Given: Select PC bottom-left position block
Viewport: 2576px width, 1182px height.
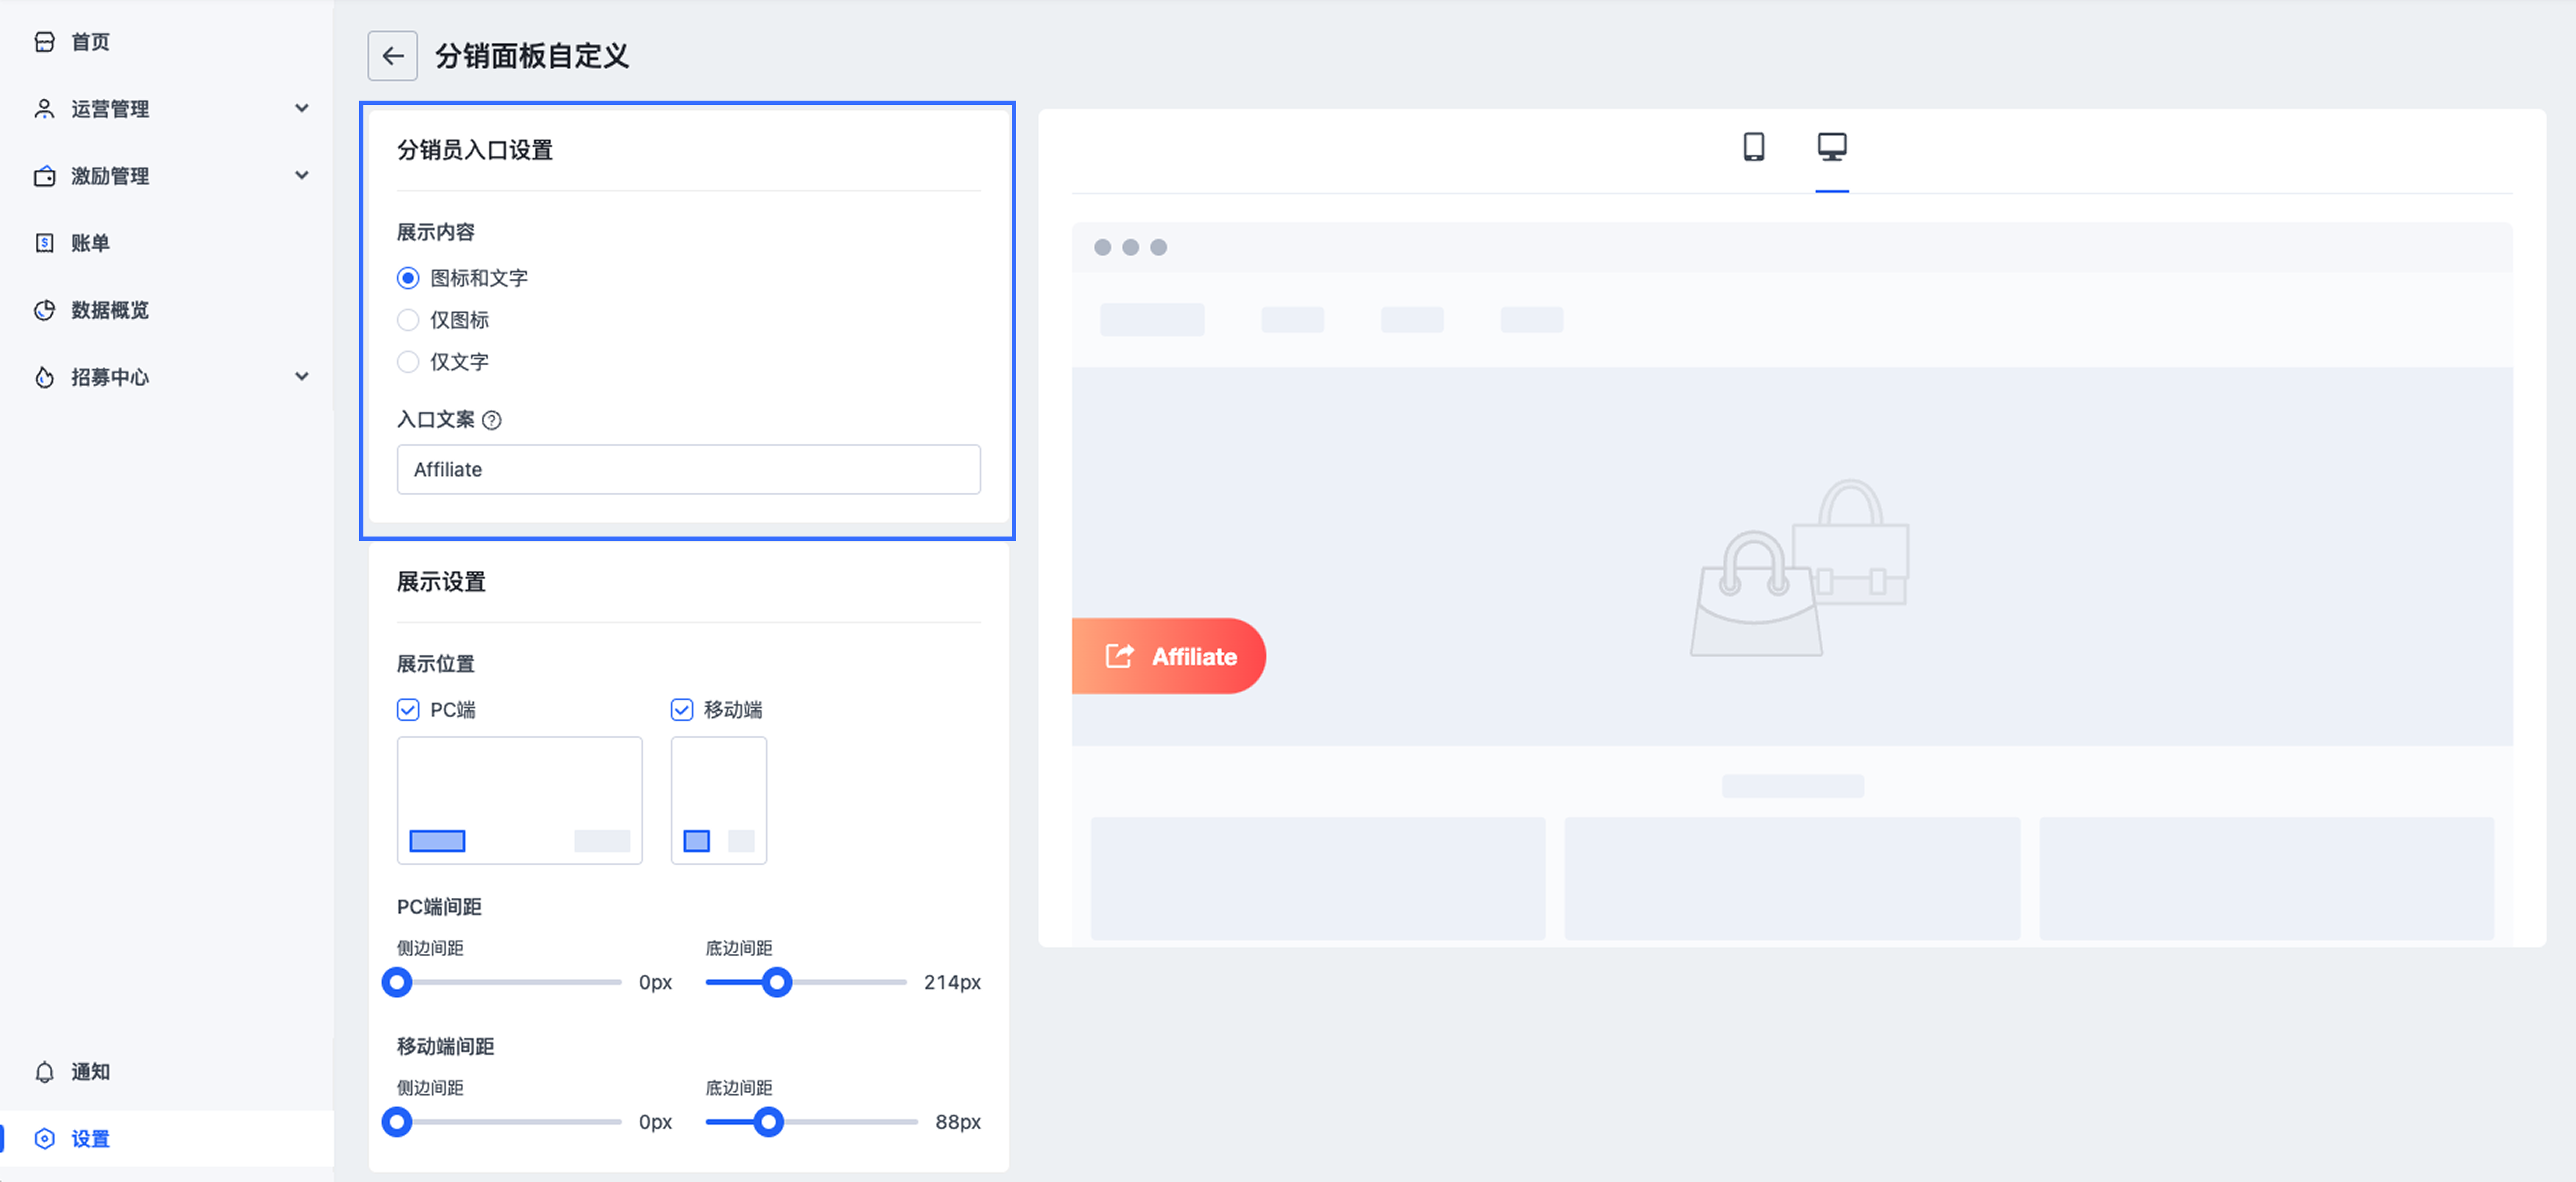Looking at the screenshot, I should pos(437,841).
